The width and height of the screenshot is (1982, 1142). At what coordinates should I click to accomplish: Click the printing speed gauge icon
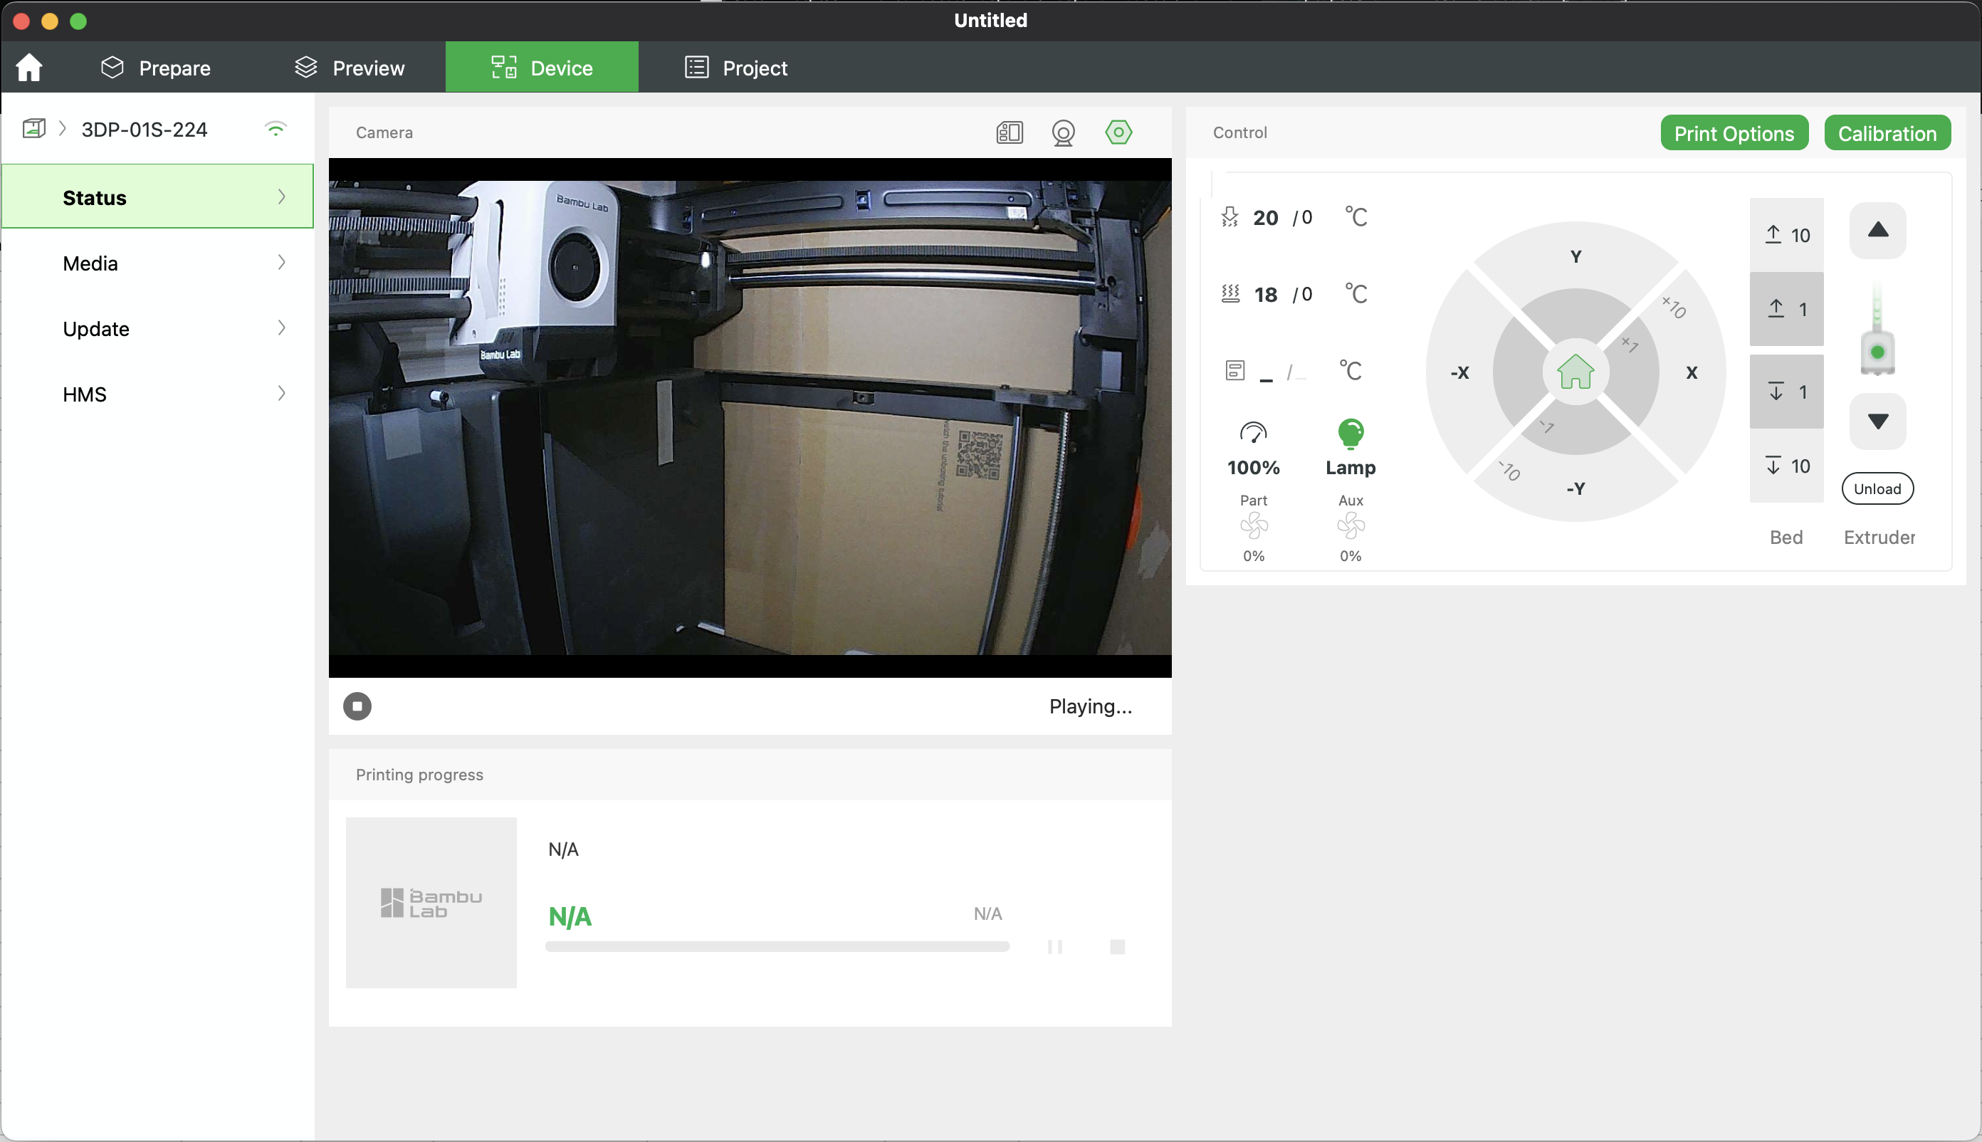click(1252, 433)
